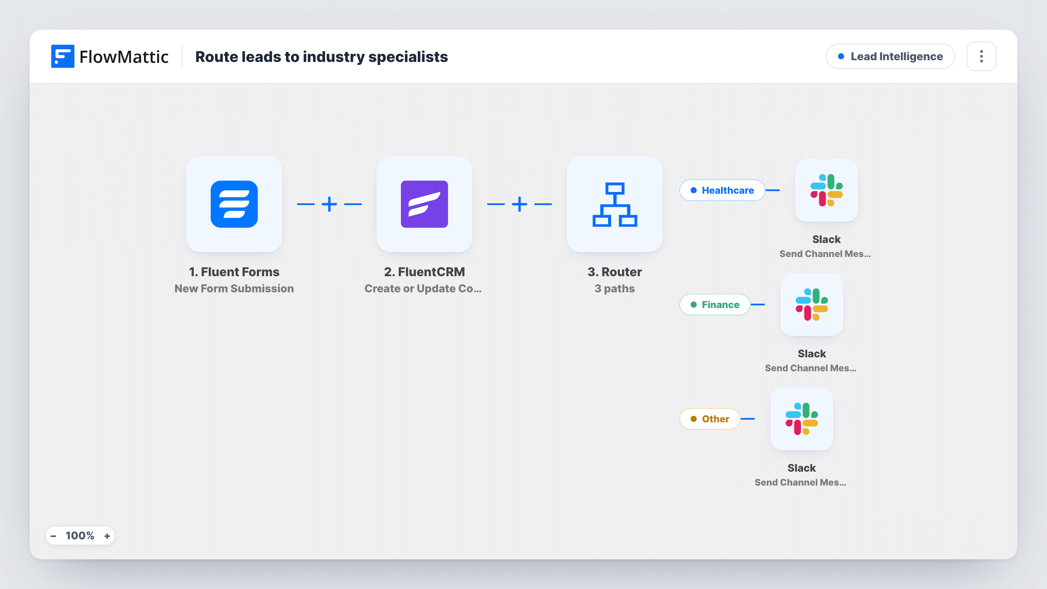The height and width of the screenshot is (589, 1047).
Task: Click 'New Form Submission' subtitle
Action: pos(234,288)
